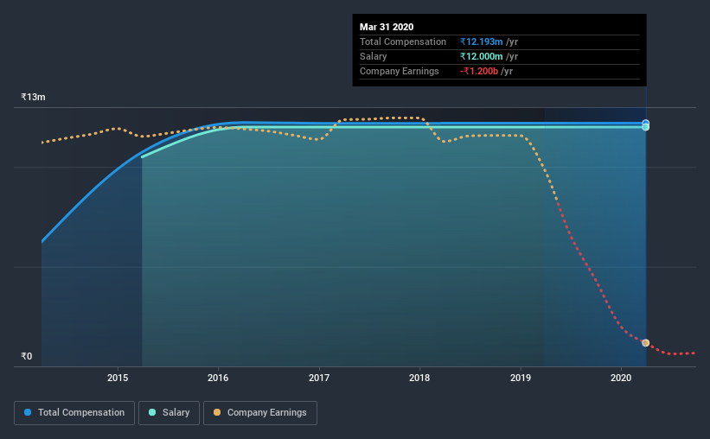Click the ₹12.000m salary value
710x439 pixels.
pos(482,56)
